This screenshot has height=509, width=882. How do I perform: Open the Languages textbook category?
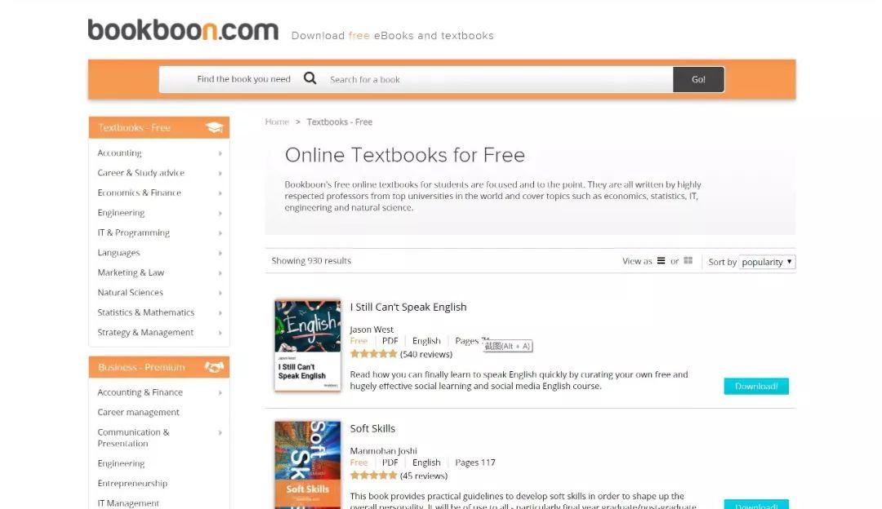118,253
